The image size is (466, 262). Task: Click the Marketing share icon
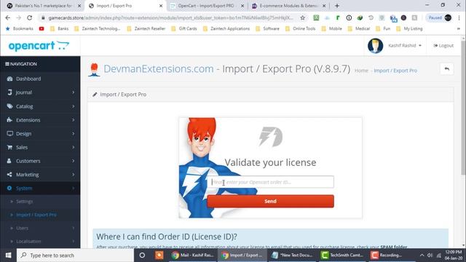point(9,175)
